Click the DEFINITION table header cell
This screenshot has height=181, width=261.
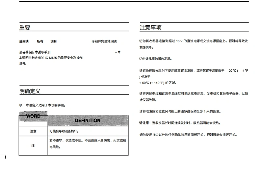(x=88, y=120)
